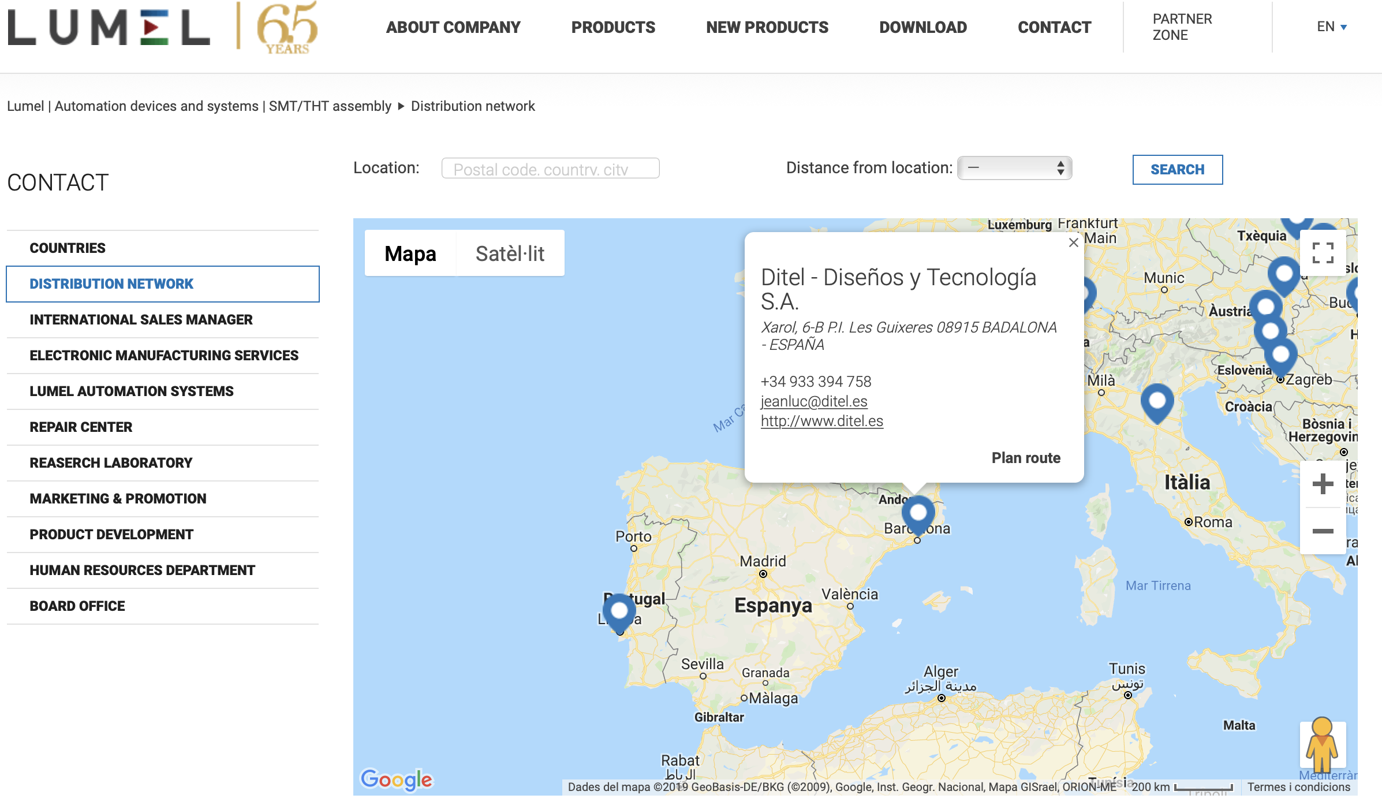The image size is (1382, 806).
Task: Open the jeanluc@ditel.es email link
Action: tap(814, 401)
